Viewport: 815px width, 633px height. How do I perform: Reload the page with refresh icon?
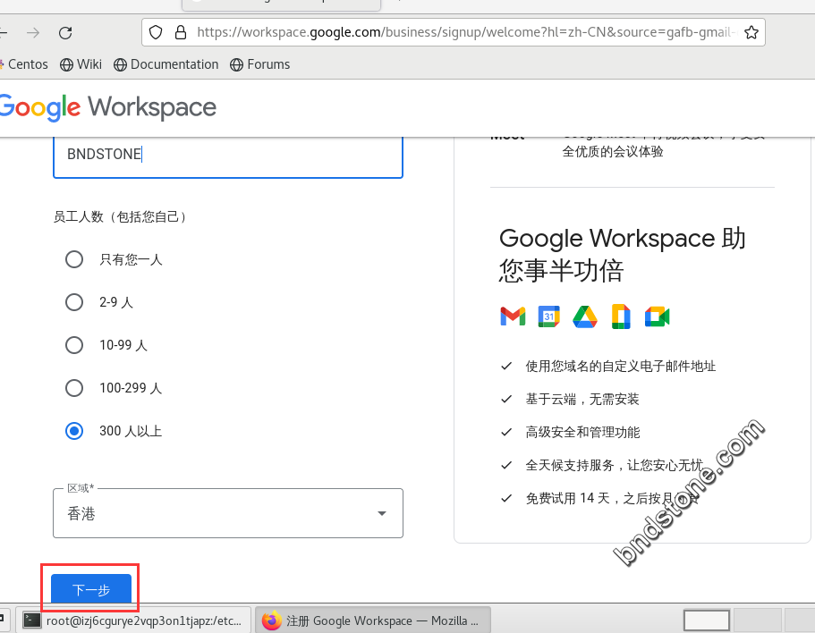tap(65, 33)
